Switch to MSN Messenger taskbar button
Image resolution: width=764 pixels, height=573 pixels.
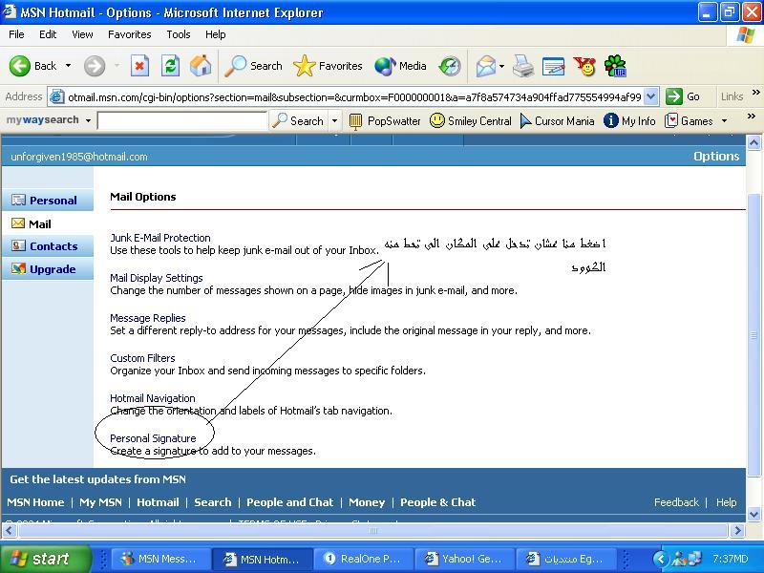click(161, 559)
